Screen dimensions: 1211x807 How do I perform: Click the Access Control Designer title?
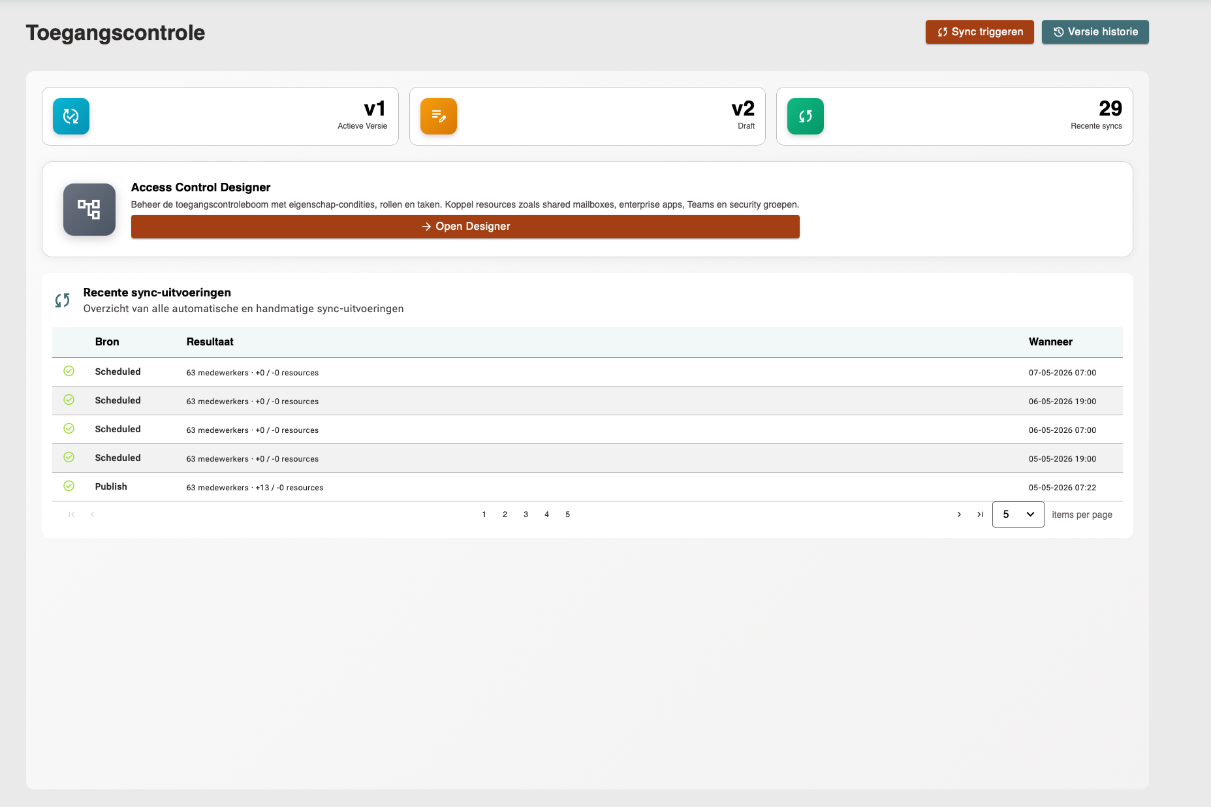[201, 187]
